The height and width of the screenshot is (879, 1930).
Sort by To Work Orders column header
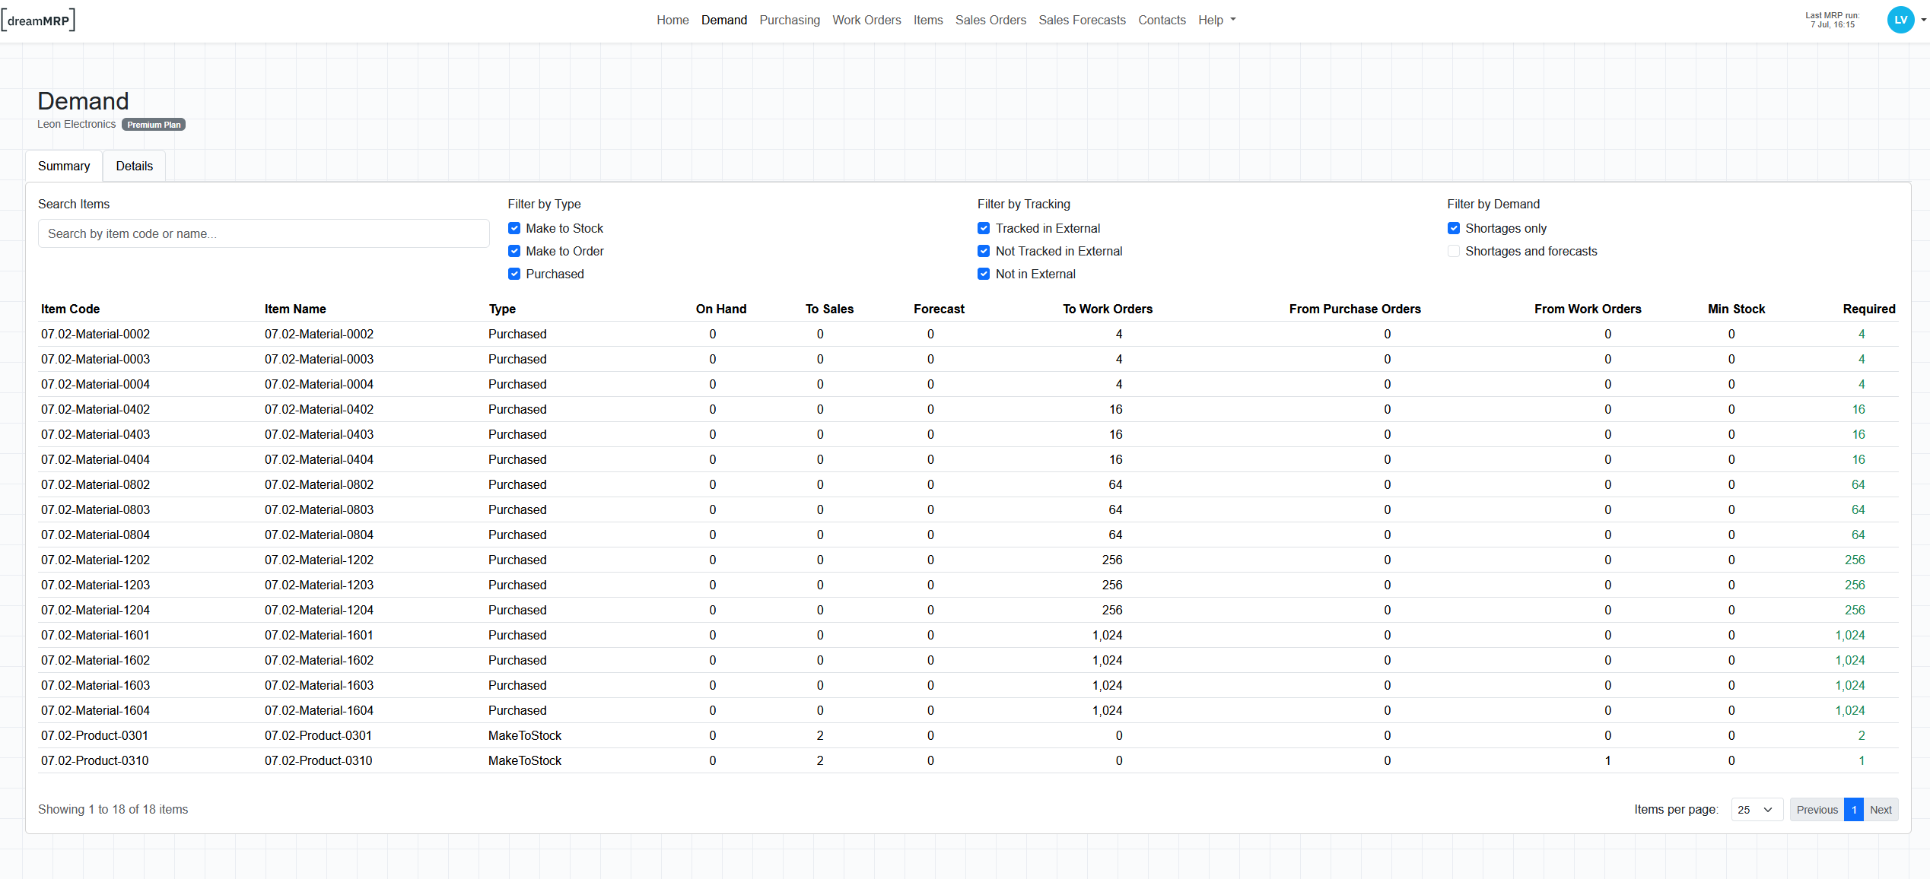(x=1108, y=309)
